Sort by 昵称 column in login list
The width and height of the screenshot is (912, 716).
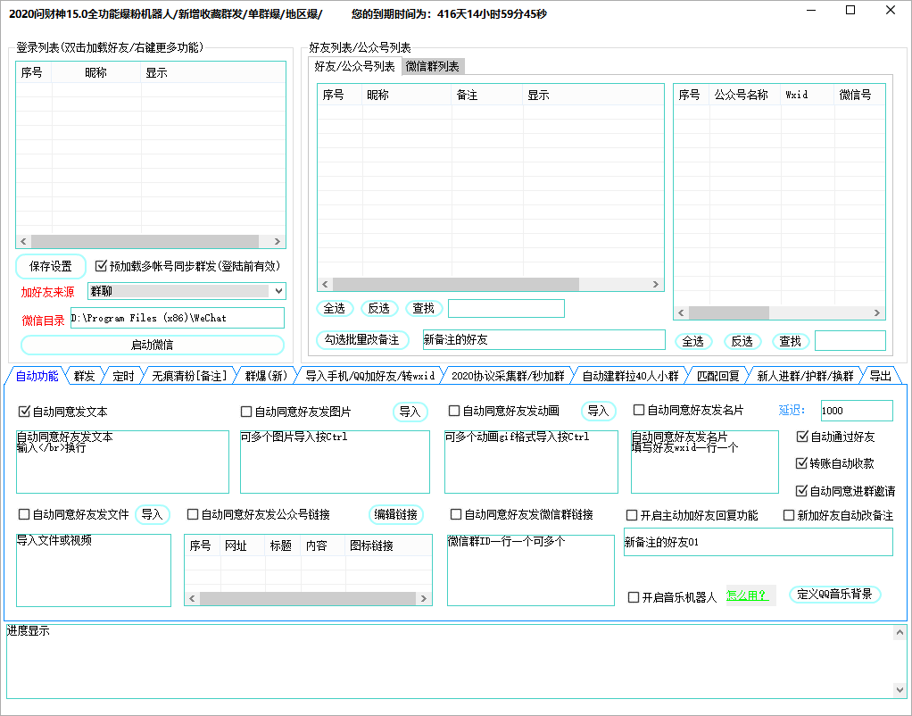click(96, 73)
